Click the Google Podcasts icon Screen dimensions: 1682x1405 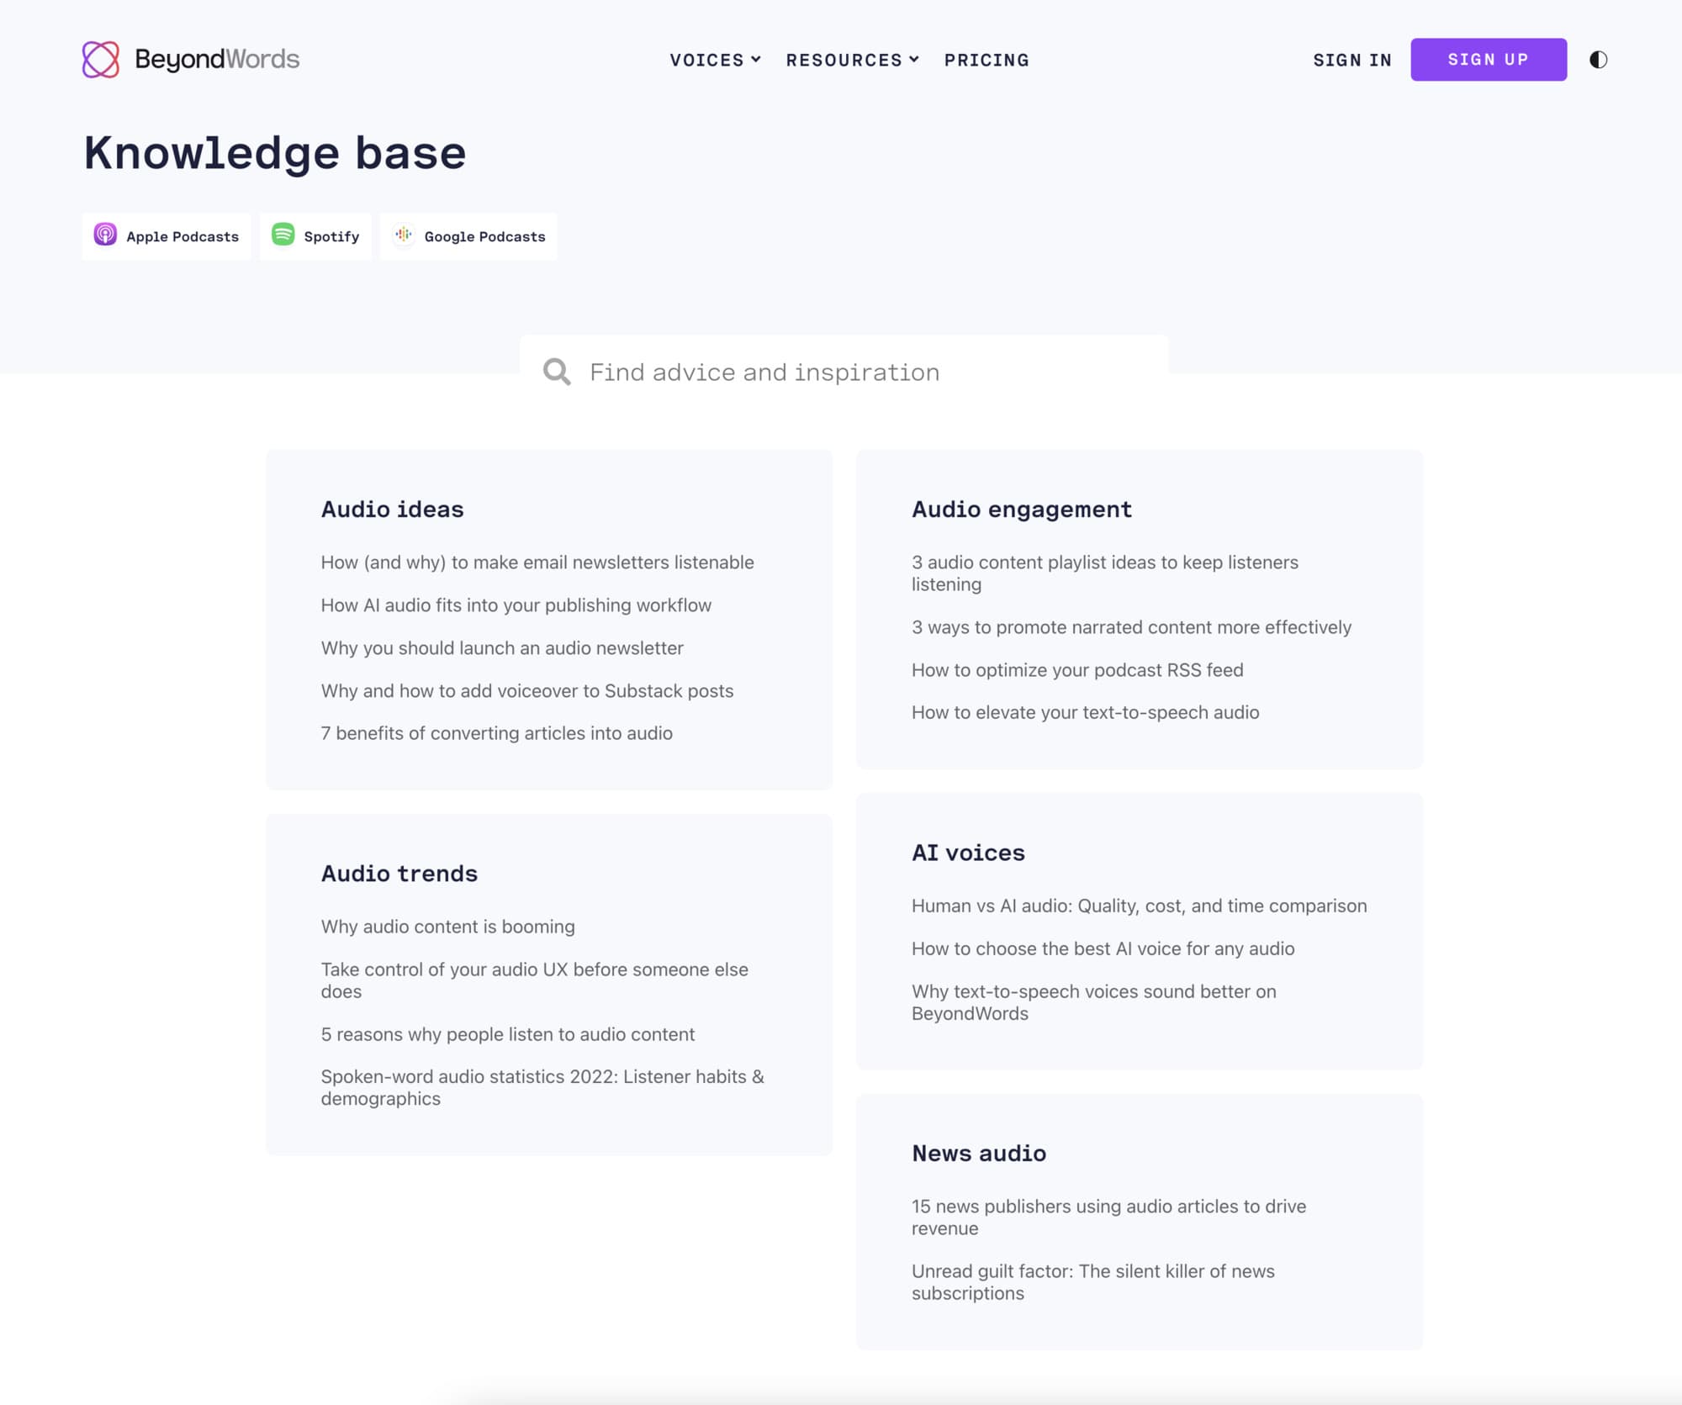pyautogui.click(x=404, y=235)
